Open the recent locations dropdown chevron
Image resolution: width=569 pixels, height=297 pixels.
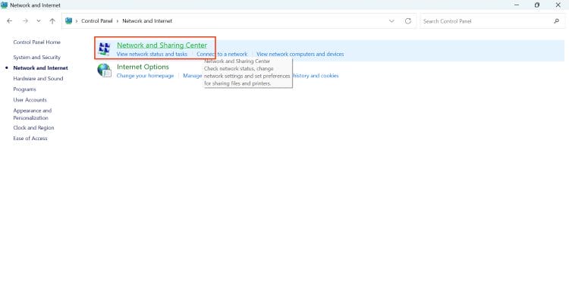39,21
